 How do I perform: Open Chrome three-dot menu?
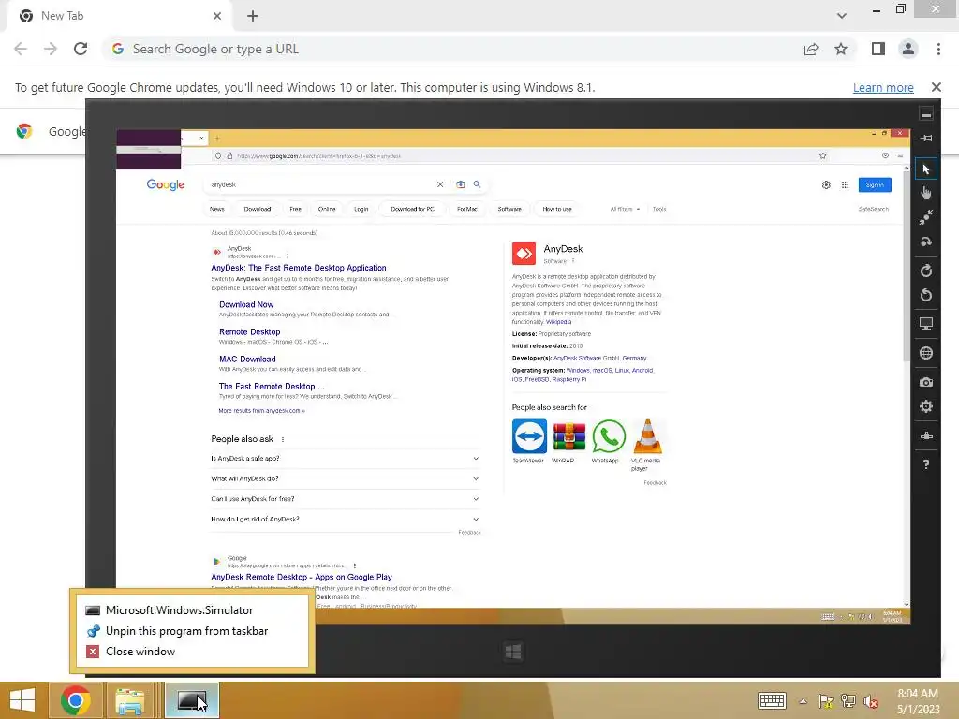click(x=938, y=49)
